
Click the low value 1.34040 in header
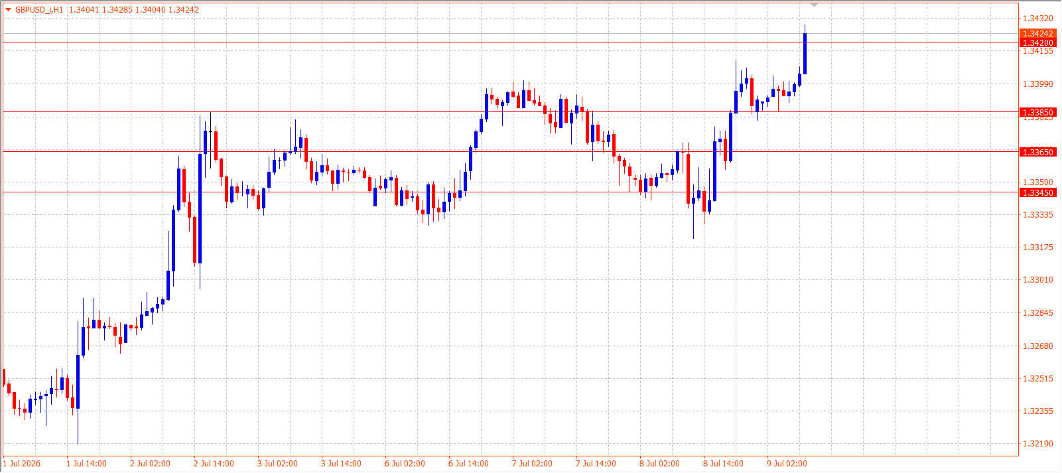(x=151, y=10)
